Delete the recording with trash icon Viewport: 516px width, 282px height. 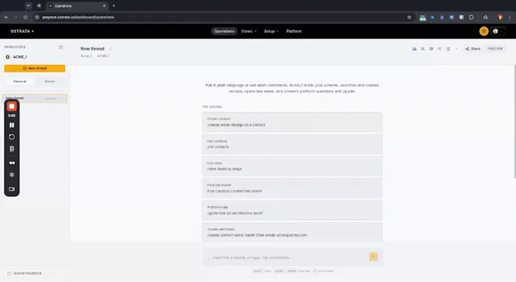(12, 149)
